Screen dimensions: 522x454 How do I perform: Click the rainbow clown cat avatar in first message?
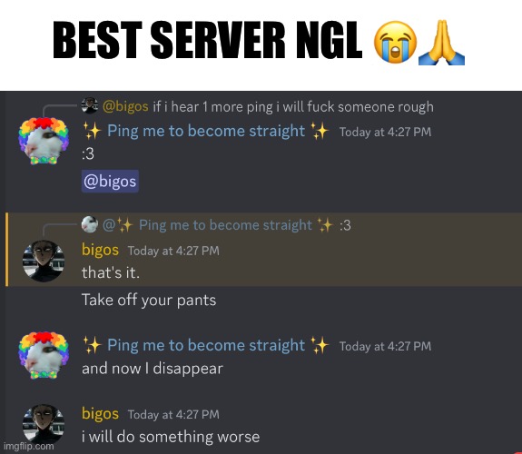point(44,141)
